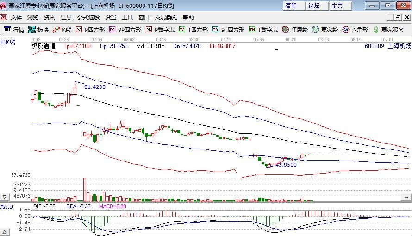Image resolution: width=412 pixels, height=236 pixels.
Task: Click the DIF=-2.88 value
Action: tap(44, 206)
